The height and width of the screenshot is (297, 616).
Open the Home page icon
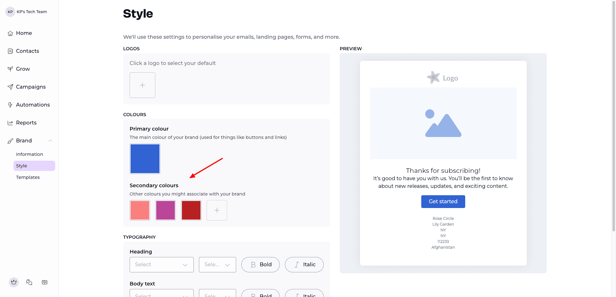[x=10, y=33]
